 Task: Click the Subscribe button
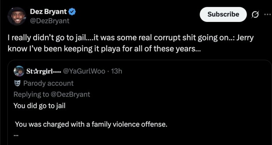223,14
